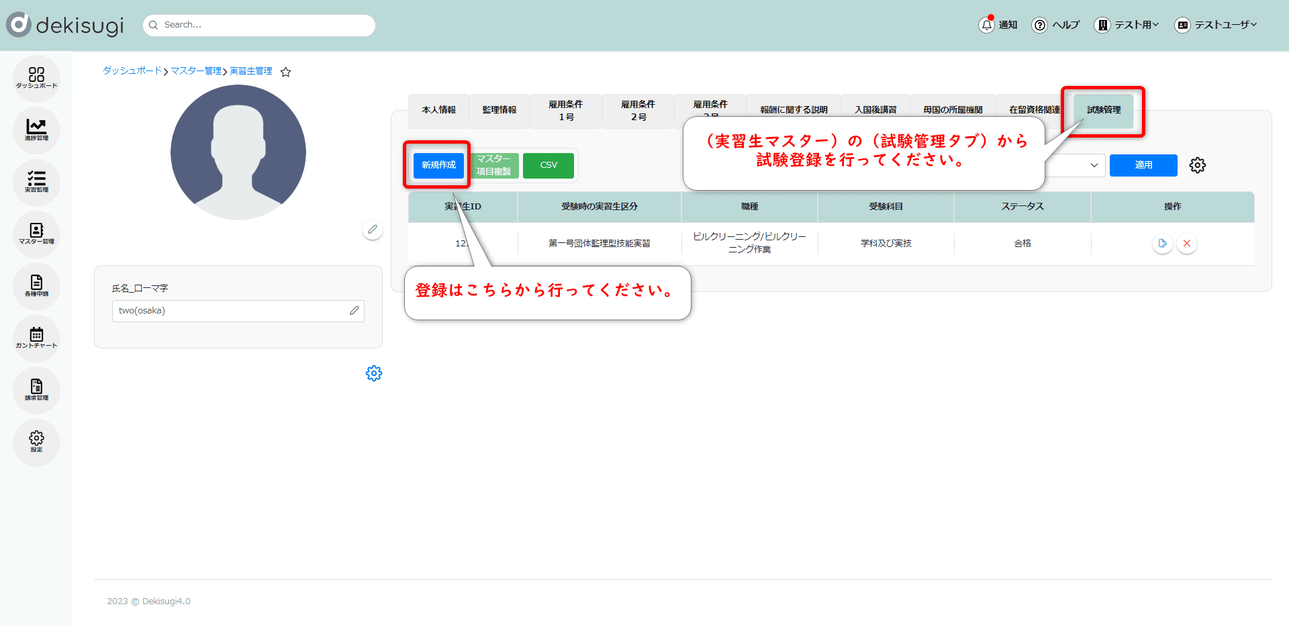1289x625 pixels.
Task: Open table settings gear beside 適用 button
Action: tap(1197, 165)
